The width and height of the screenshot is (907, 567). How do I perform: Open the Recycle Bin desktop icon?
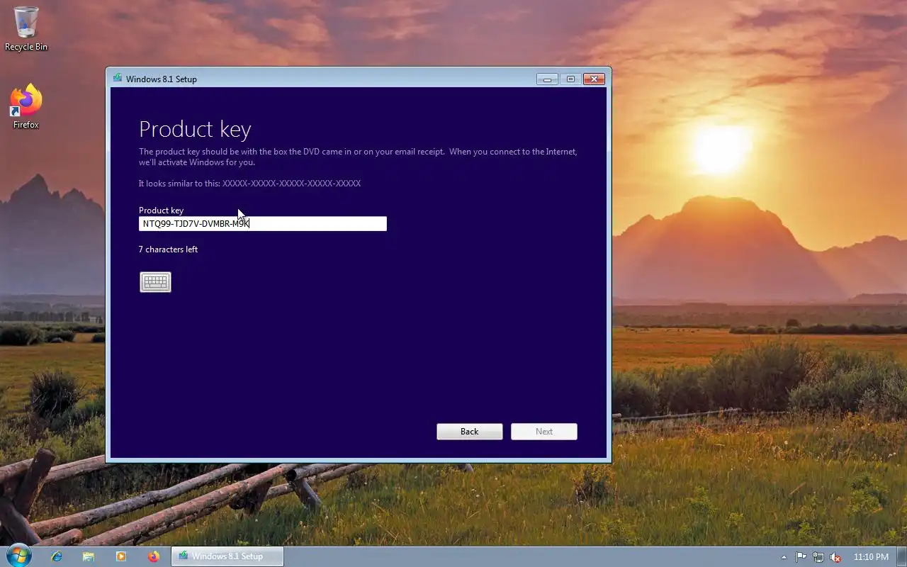tap(26, 29)
